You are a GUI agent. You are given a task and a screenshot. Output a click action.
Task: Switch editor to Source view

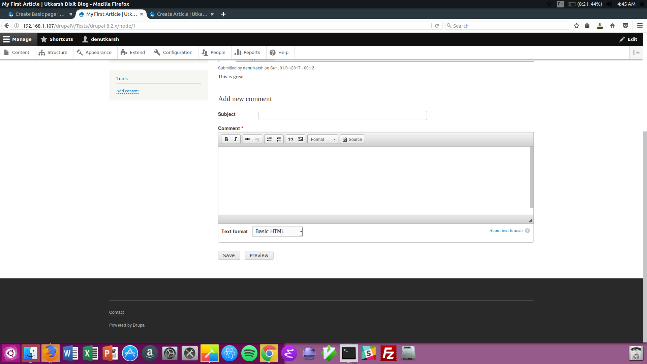(352, 139)
